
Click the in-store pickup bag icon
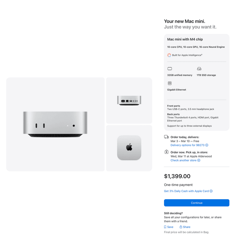click(166, 152)
